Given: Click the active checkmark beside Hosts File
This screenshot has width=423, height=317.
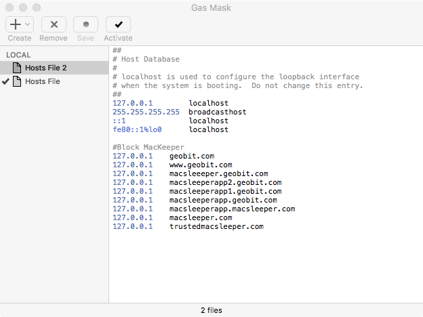Looking at the screenshot, I should coord(5,81).
